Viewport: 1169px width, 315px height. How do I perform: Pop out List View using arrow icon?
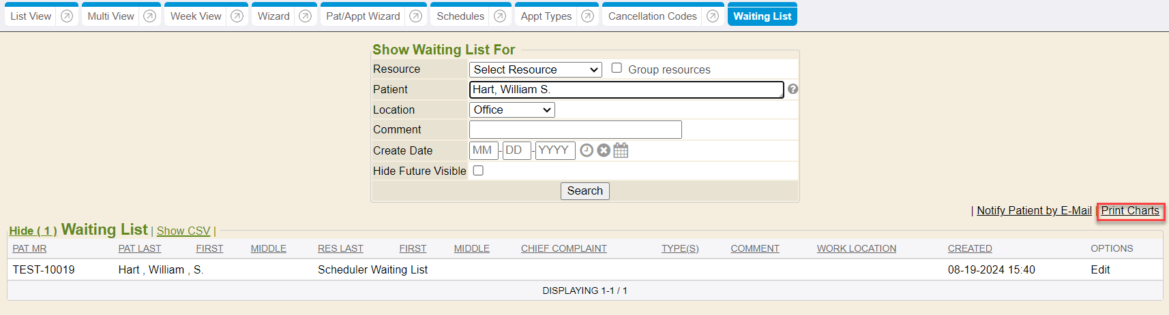click(x=67, y=16)
